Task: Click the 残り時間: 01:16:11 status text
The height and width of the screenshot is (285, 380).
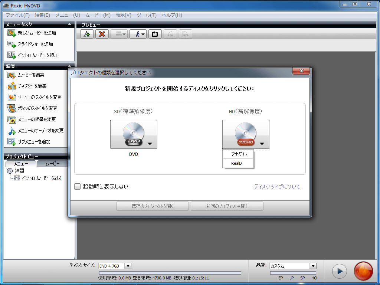Action: (x=191, y=278)
